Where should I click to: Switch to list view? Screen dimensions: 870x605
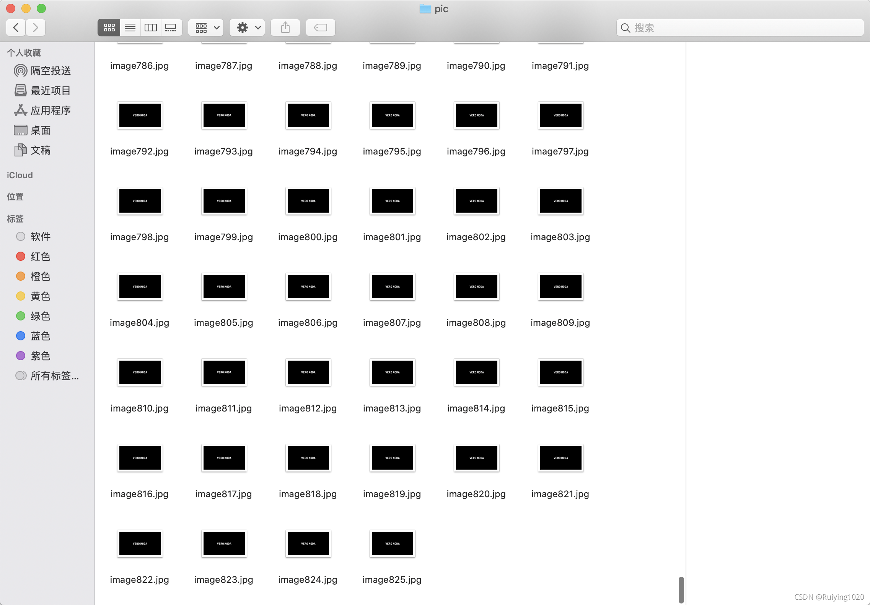click(130, 28)
